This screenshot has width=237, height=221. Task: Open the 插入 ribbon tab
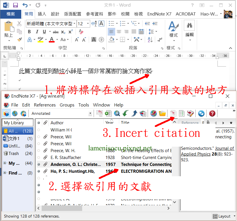(42, 14)
